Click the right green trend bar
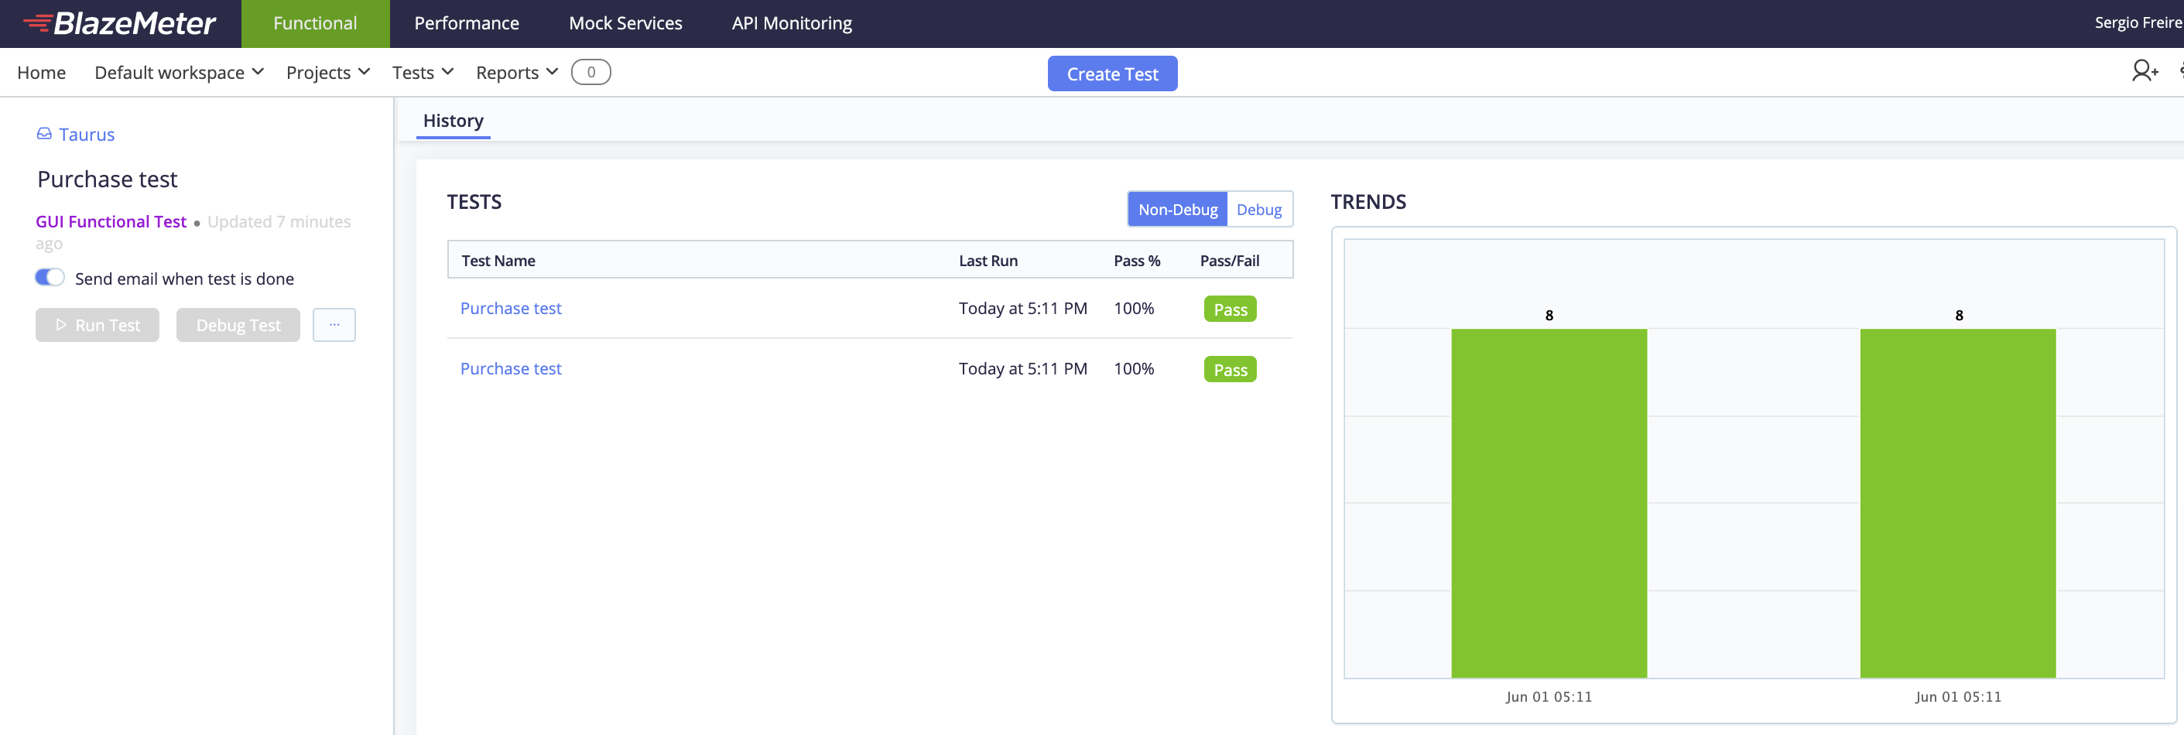The width and height of the screenshot is (2184, 735). coord(1958,503)
